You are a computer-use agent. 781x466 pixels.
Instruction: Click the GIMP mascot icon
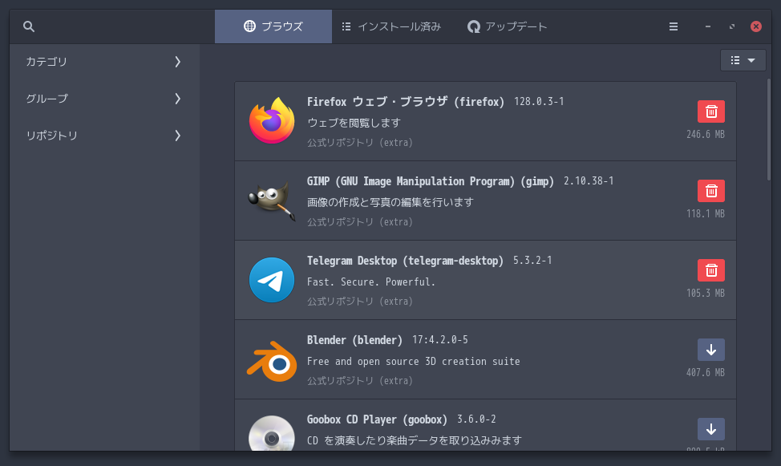pyautogui.click(x=272, y=201)
